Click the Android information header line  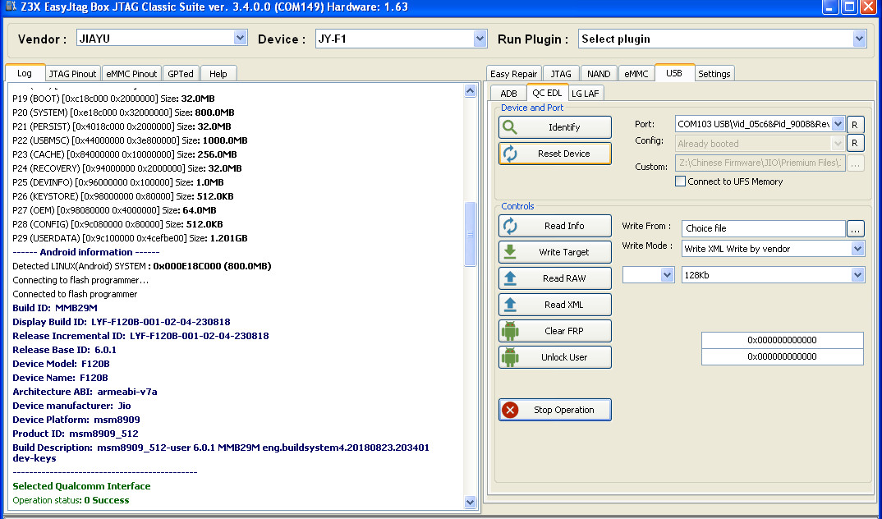click(x=86, y=252)
